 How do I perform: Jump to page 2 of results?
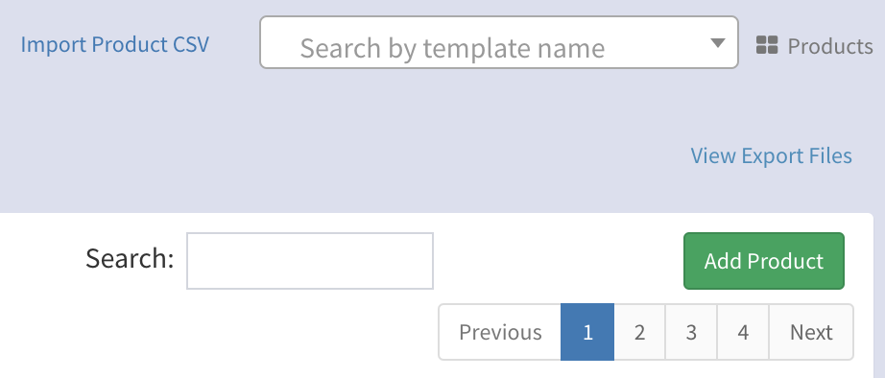pos(639,332)
